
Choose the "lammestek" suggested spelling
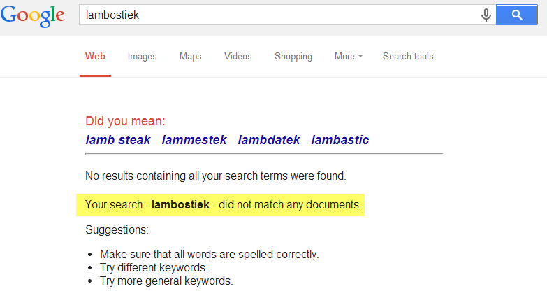coord(194,140)
